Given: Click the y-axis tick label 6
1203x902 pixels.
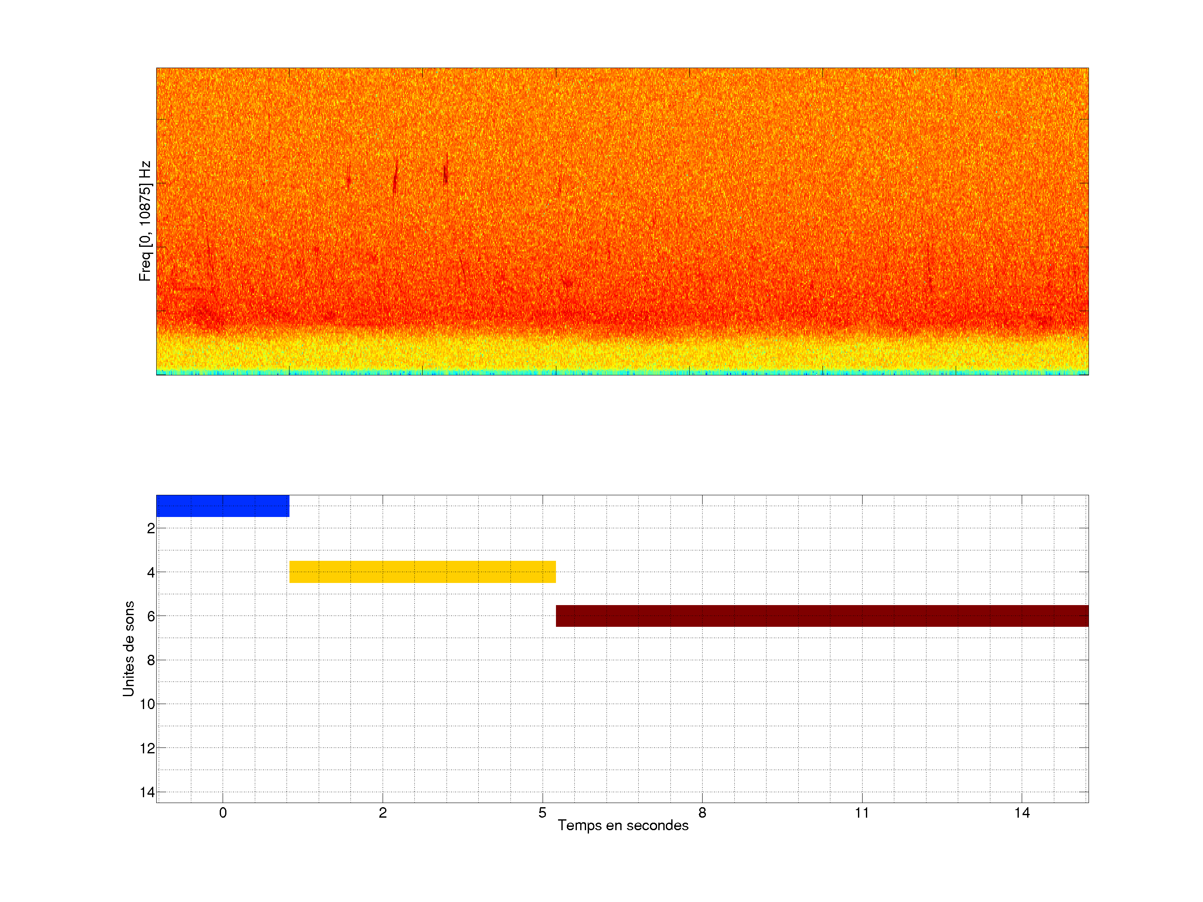Looking at the screenshot, I should coord(151,616).
